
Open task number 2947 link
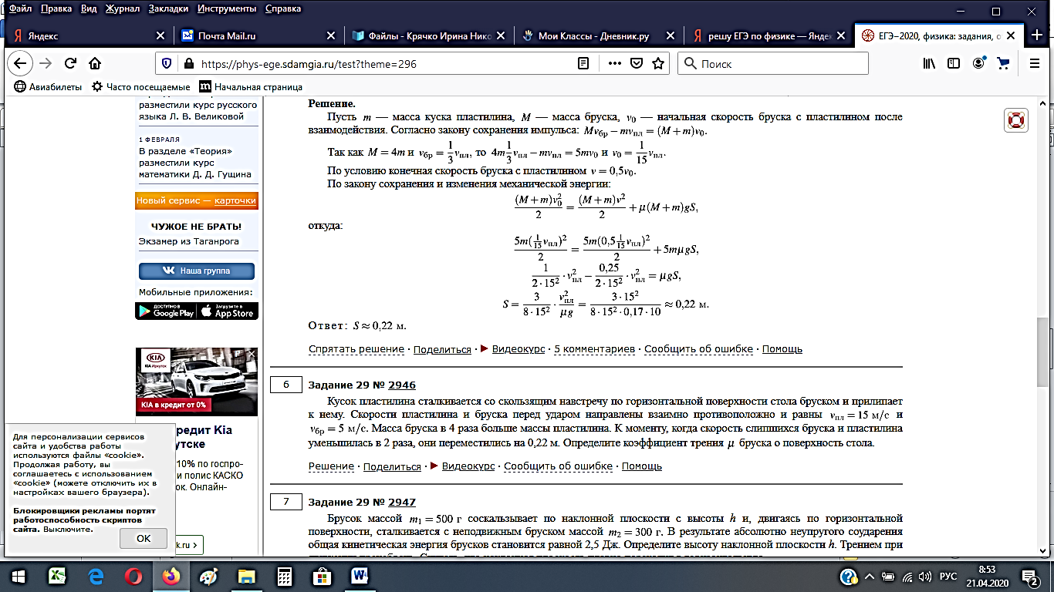(402, 502)
